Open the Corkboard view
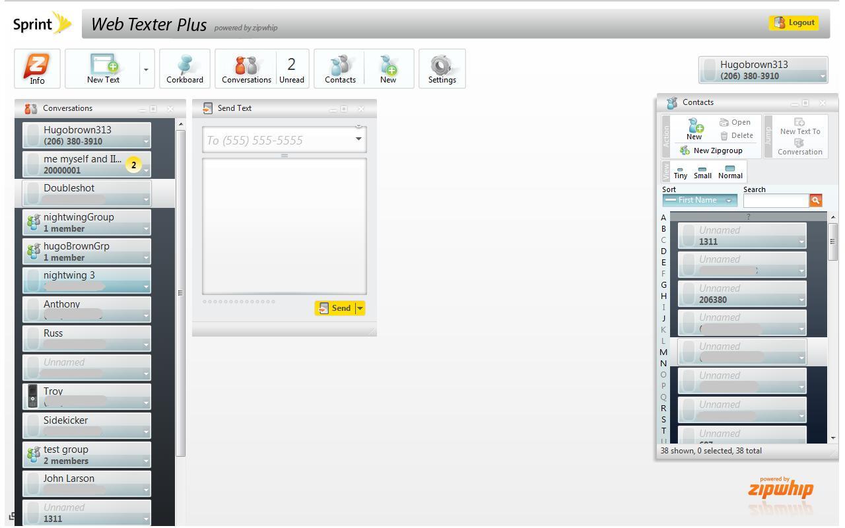 pos(185,69)
